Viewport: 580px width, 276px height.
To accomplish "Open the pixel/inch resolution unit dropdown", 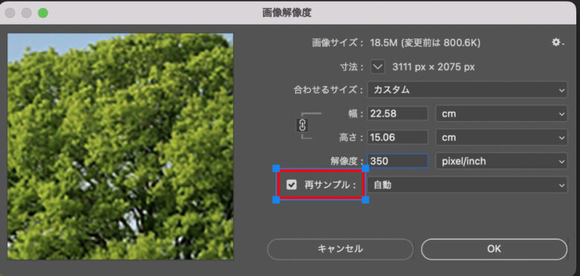I will coord(502,161).
